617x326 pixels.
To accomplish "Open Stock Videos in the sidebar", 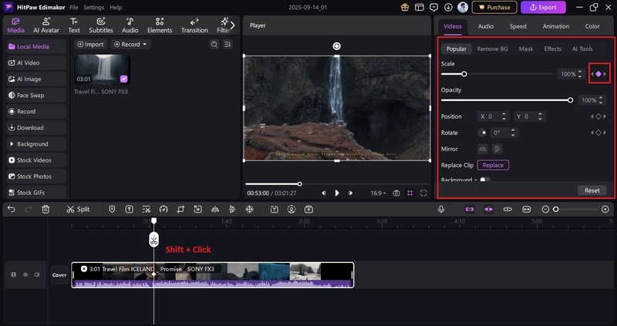I will 36,160.
